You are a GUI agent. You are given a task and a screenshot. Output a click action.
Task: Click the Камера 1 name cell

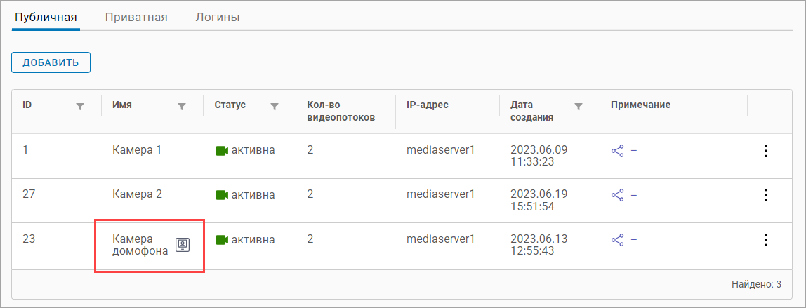[x=137, y=150]
